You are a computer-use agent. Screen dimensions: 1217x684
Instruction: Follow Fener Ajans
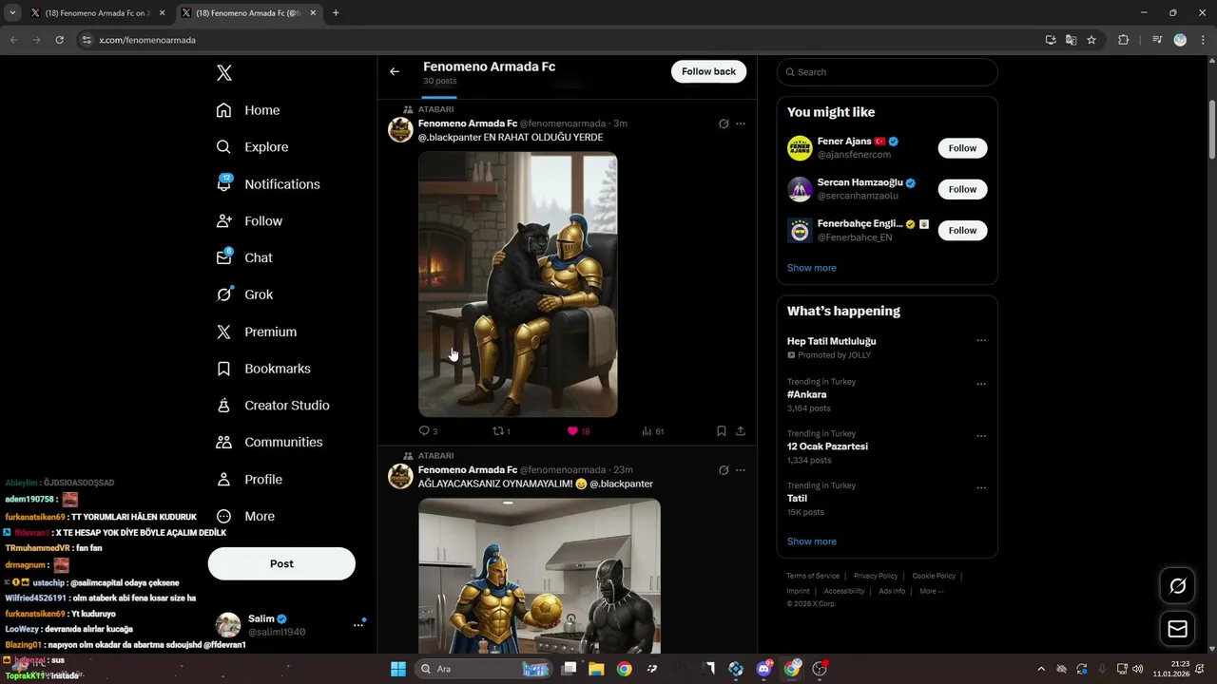[962, 148]
